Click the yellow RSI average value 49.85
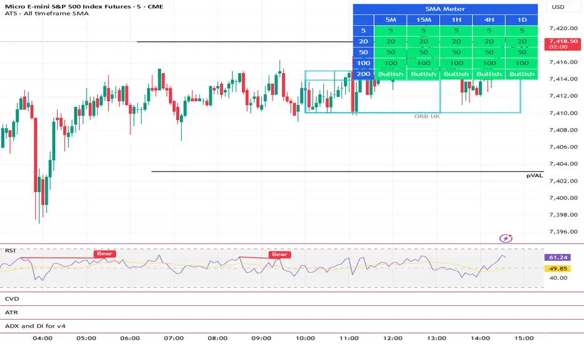The image size is (584, 344). tap(558, 268)
